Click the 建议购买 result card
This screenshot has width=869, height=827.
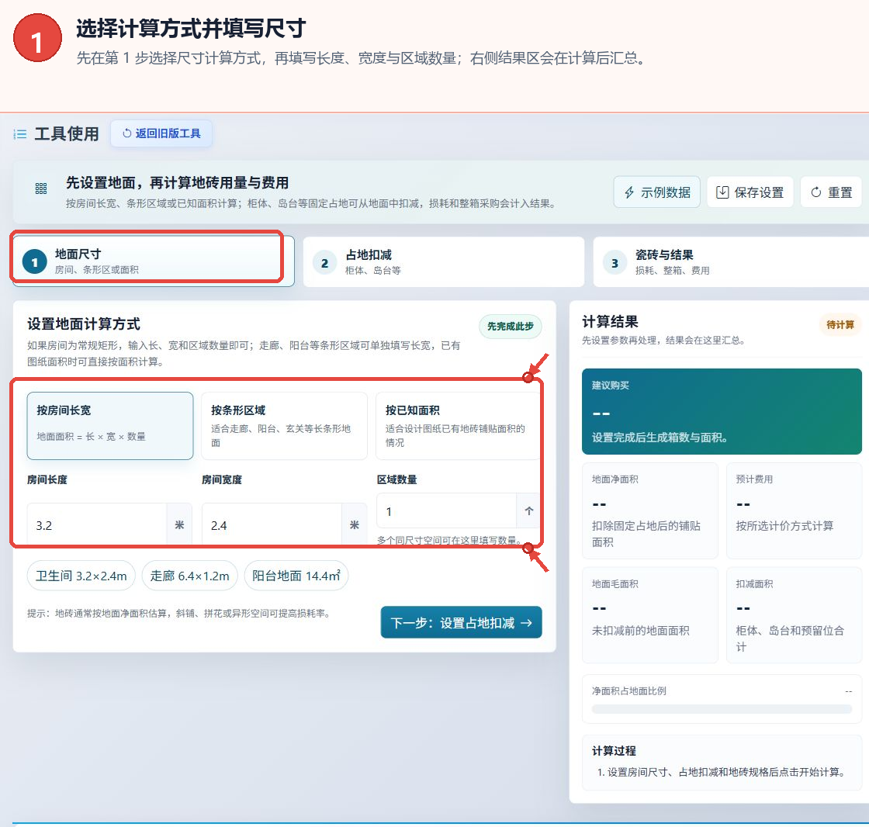[722, 411]
